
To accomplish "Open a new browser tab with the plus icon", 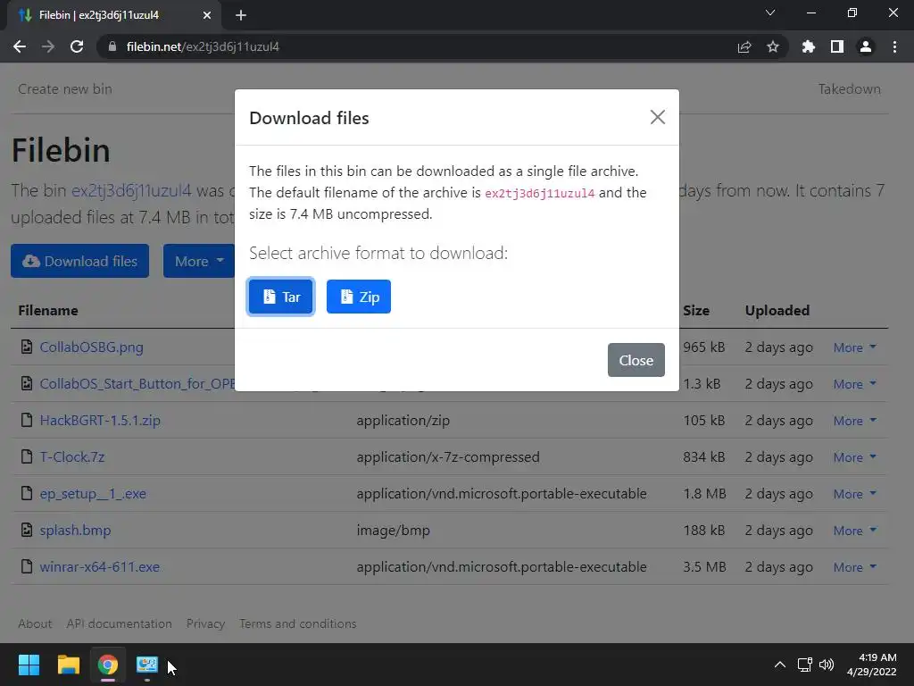I will point(241,15).
